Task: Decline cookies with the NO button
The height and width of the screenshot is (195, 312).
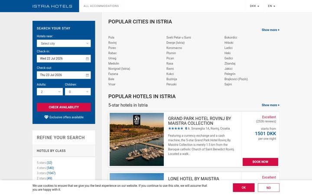Action: click(268, 188)
